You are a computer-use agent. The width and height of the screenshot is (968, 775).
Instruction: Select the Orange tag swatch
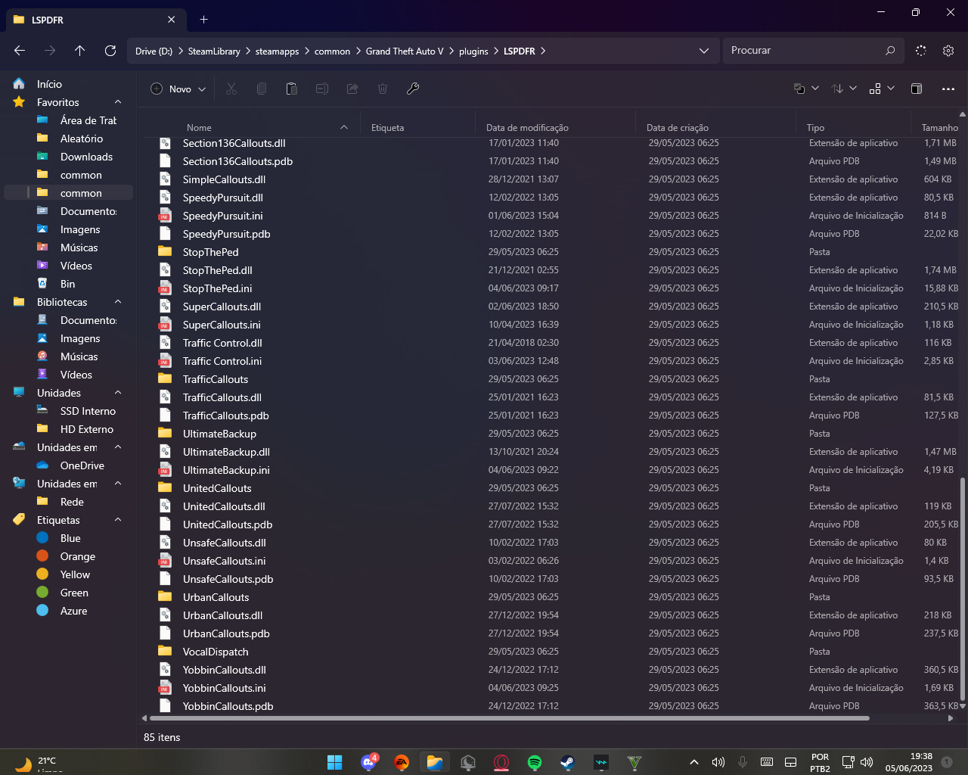click(42, 556)
